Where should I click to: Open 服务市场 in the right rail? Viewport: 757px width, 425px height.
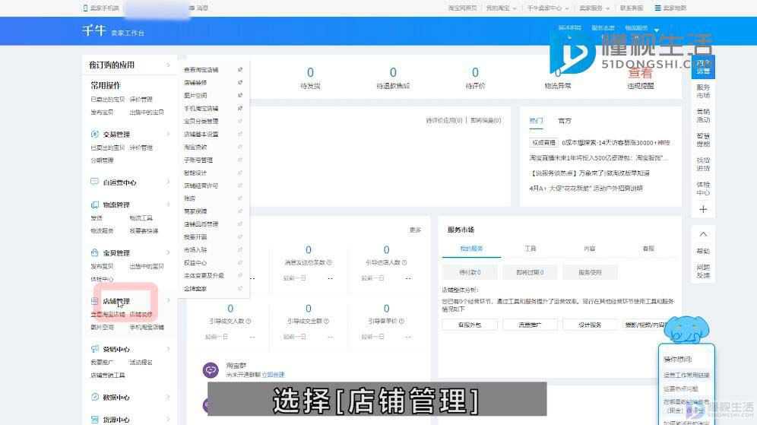(x=703, y=91)
